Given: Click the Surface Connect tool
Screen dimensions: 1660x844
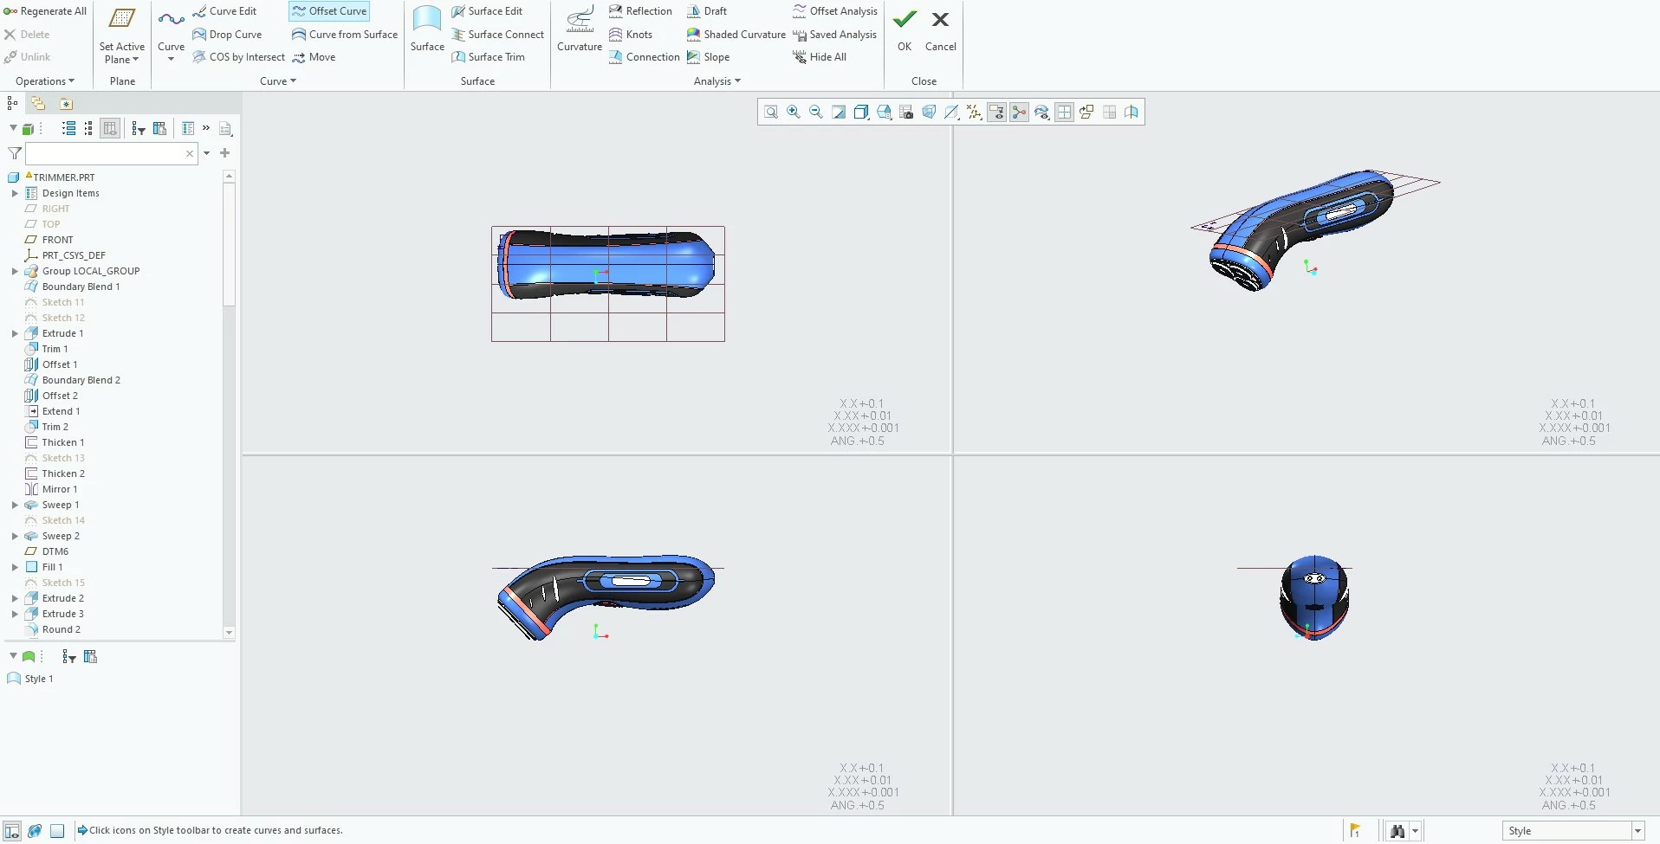Looking at the screenshot, I should click(x=498, y=35).
